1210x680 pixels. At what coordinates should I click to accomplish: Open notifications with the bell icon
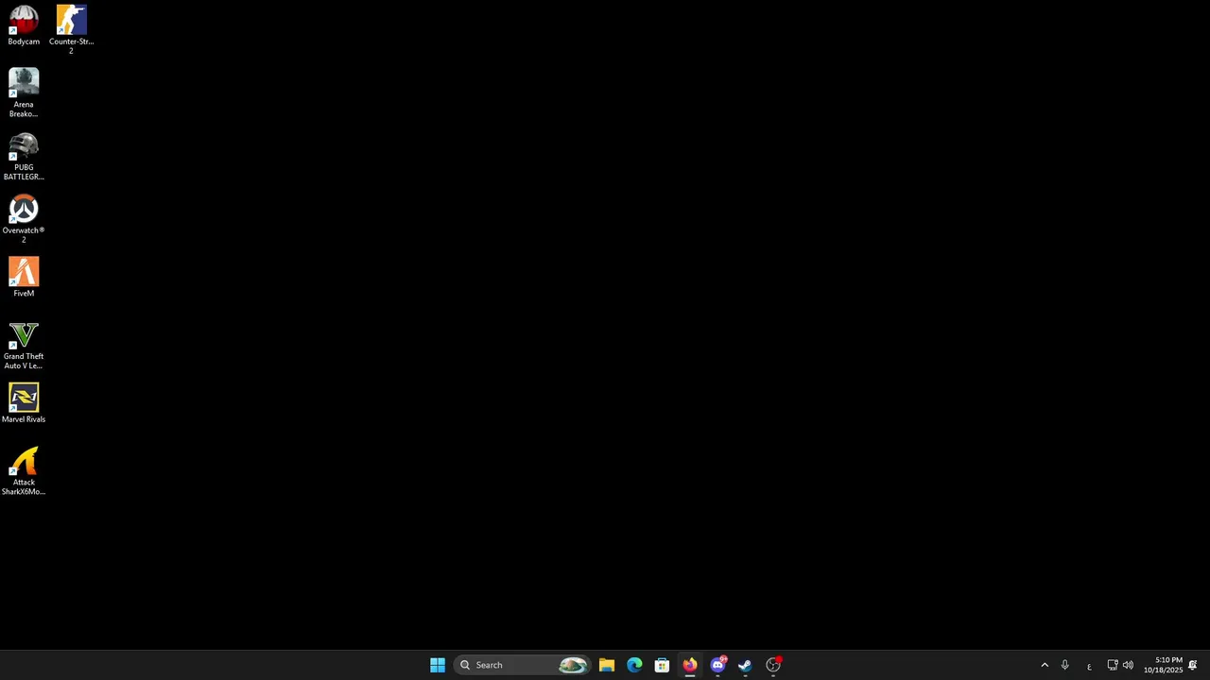1193,665
